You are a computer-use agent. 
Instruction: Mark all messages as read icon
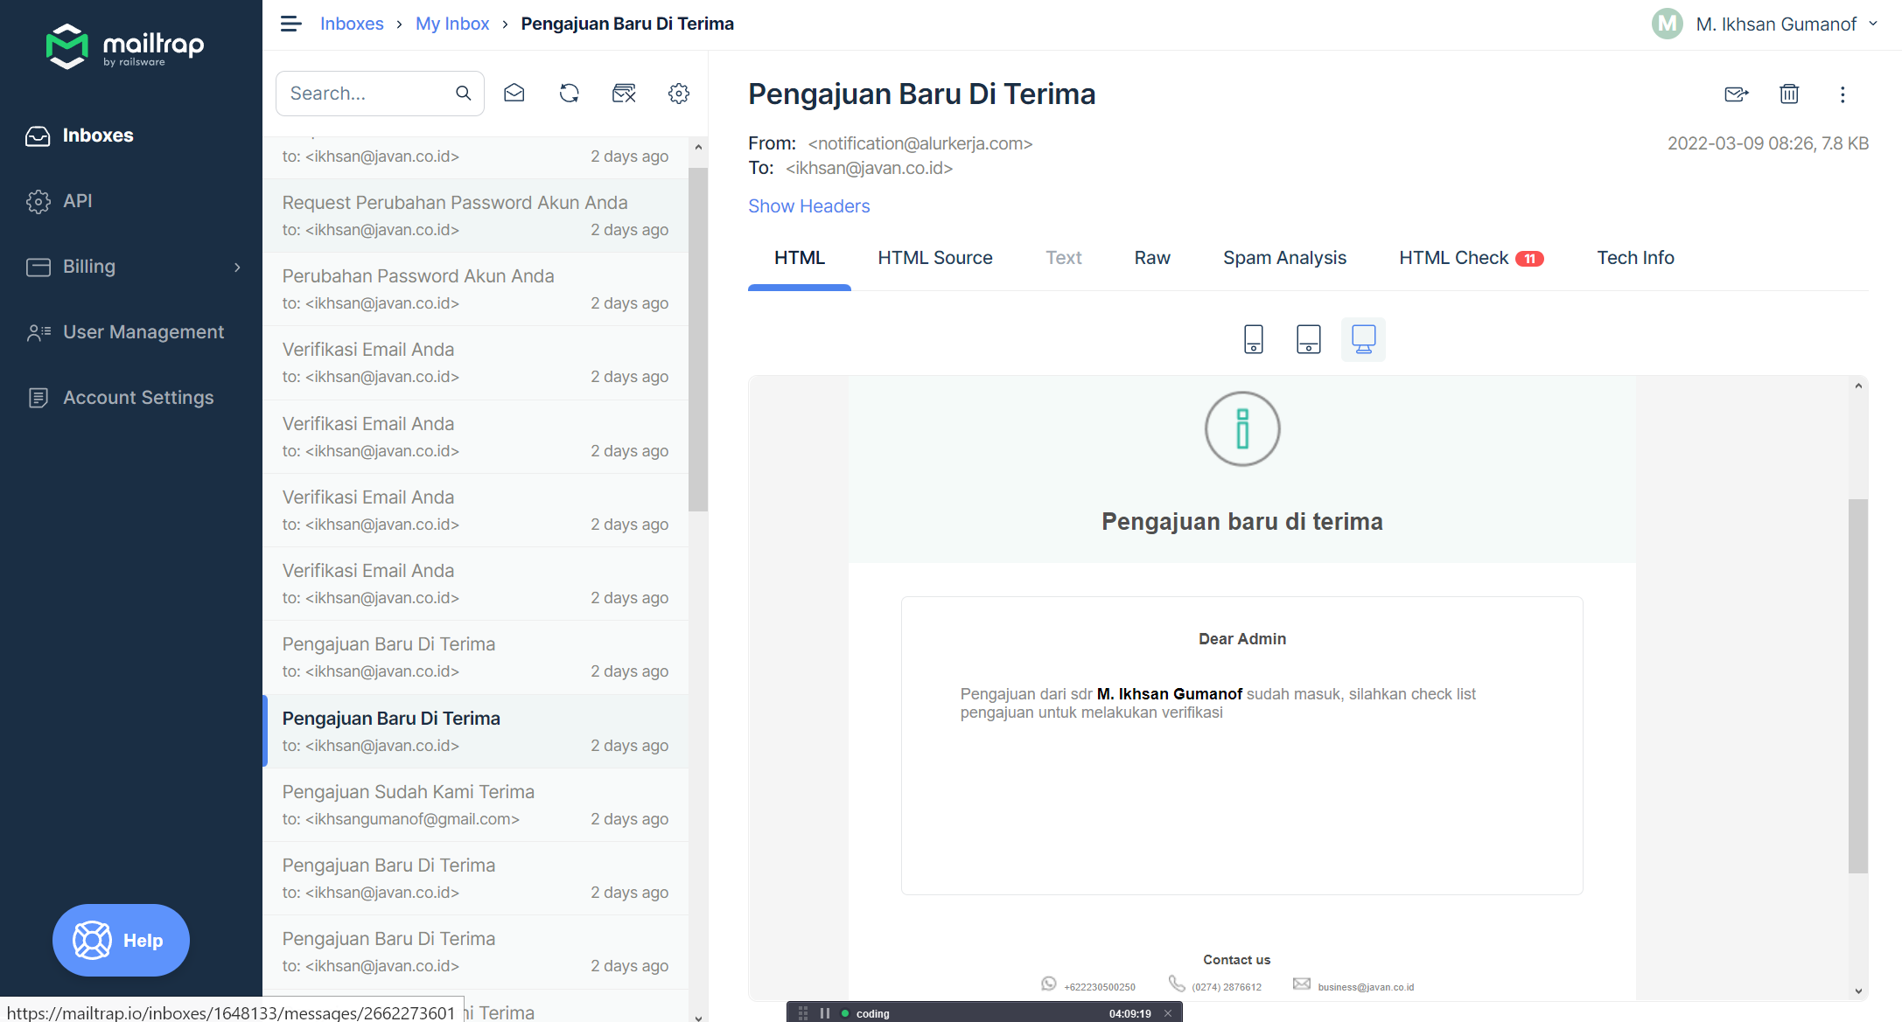(514, 94)
